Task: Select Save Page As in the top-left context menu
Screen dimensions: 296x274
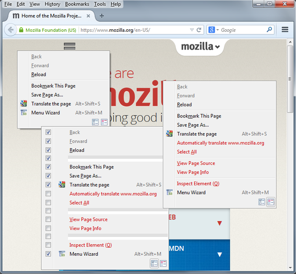Action: pos(47,95)
